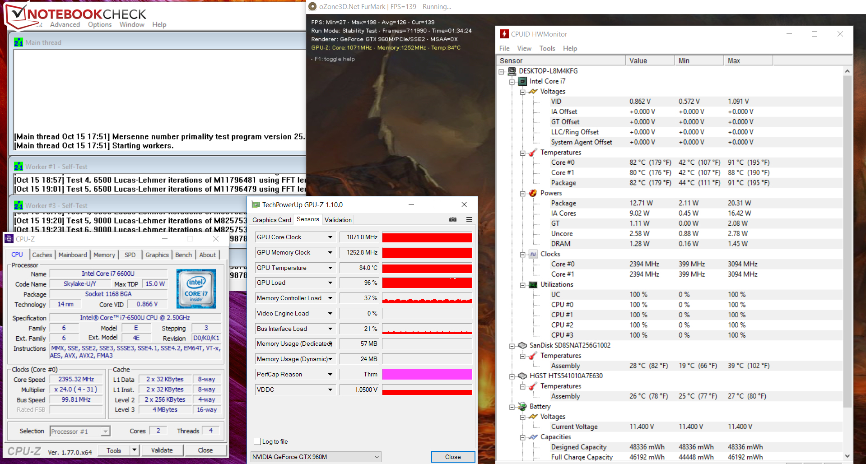Image resolution: width=866 pixels, height=464 pixels.
Task: Open the Caches tab in CPU-Z
Action: (x=42, y=255)
